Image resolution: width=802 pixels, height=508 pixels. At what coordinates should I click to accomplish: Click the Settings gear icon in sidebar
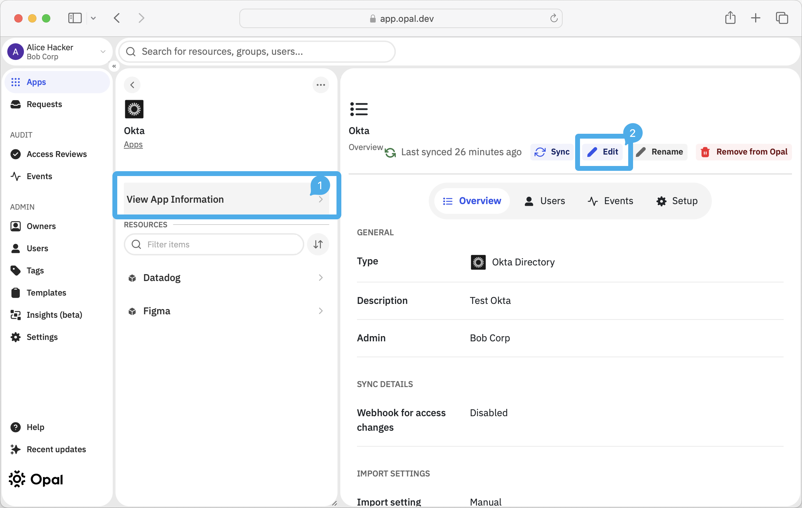16,337
